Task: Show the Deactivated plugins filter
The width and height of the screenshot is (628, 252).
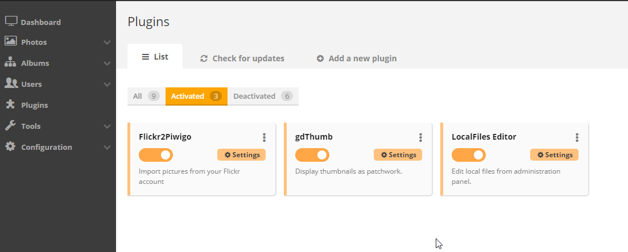Action: (263, 96)
